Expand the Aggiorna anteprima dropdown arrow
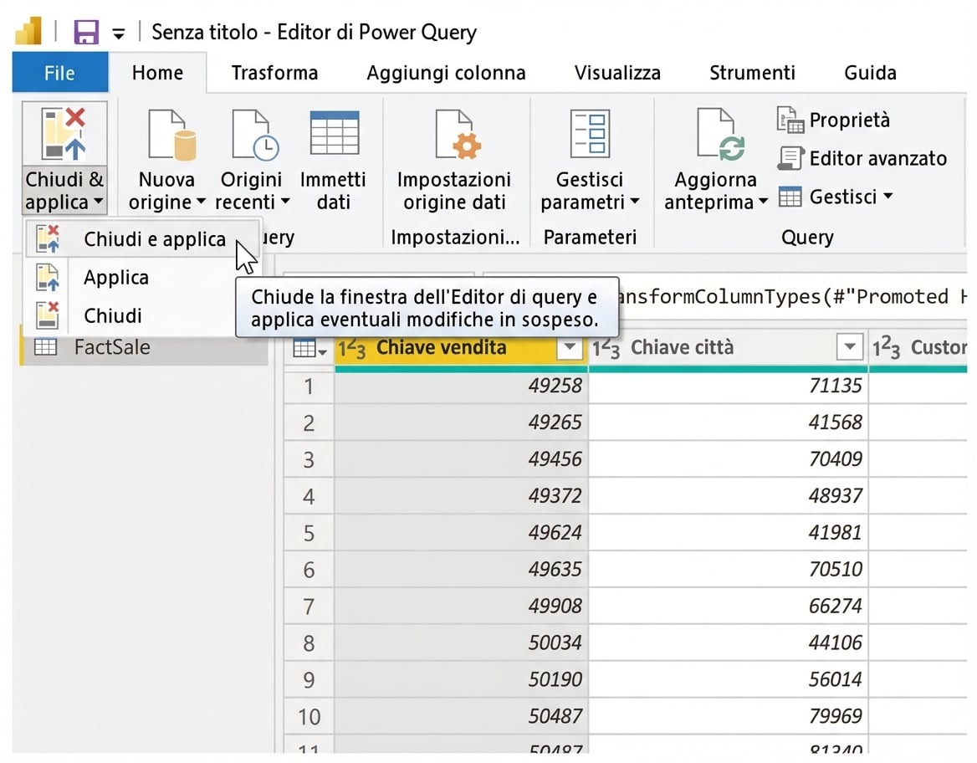977x763 pixels. coord(763,202)
